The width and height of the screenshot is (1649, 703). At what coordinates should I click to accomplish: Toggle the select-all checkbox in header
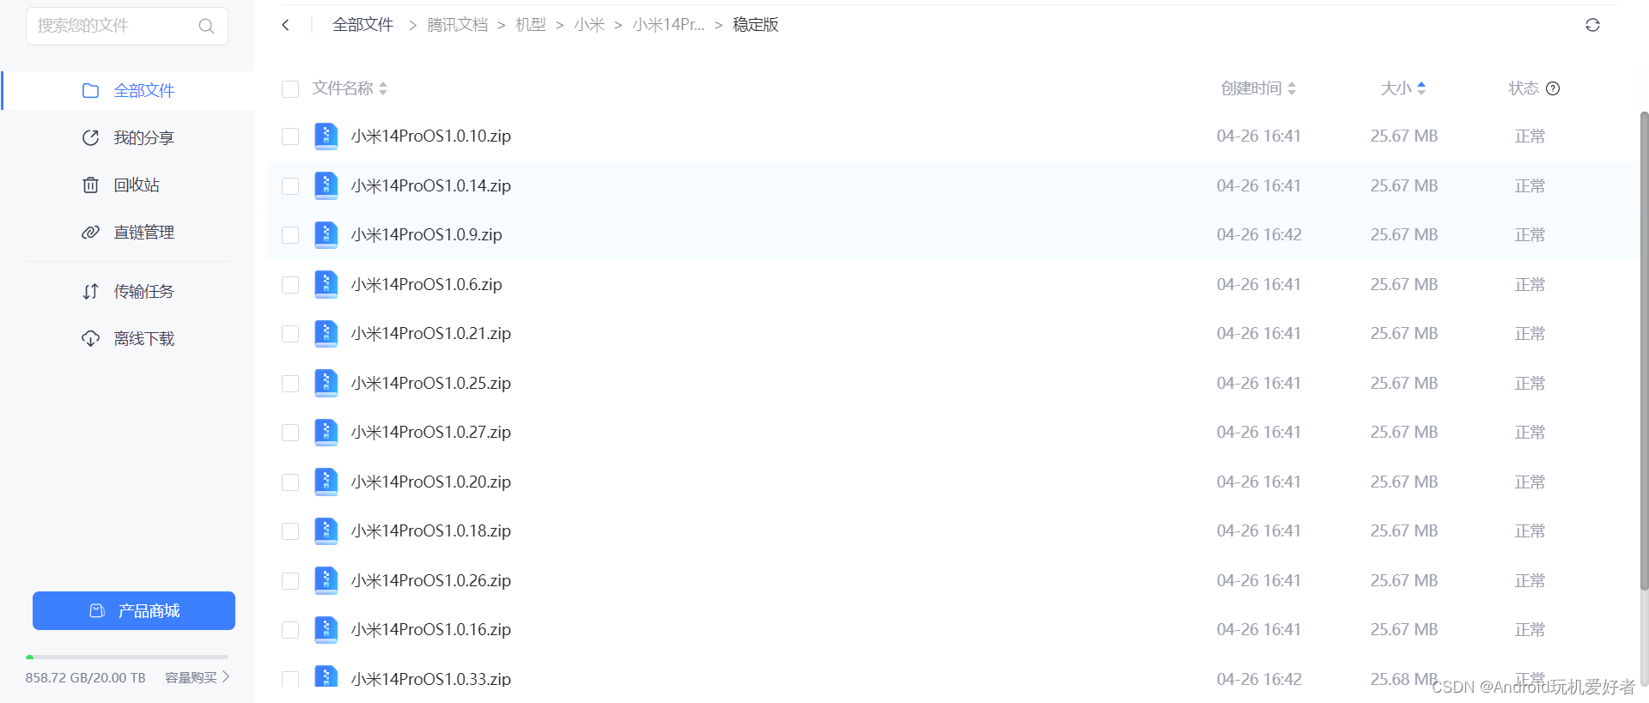click(x=290, y=89)
